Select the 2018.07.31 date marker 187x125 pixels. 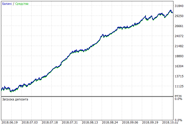coord(70,123)
